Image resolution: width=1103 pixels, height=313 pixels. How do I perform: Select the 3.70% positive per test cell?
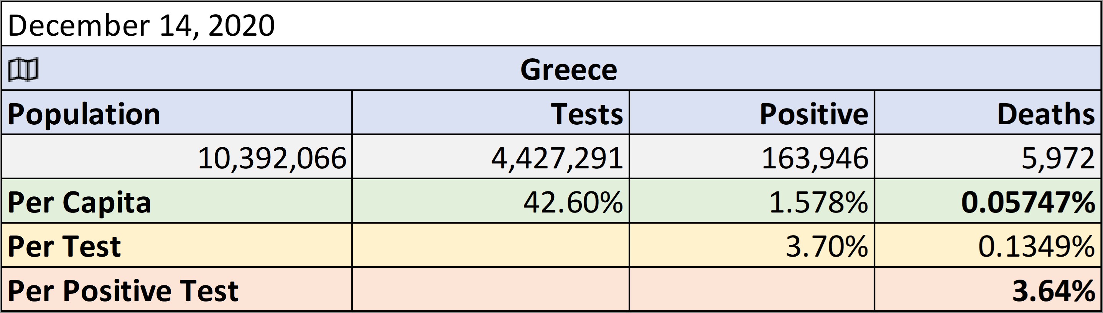752,245
